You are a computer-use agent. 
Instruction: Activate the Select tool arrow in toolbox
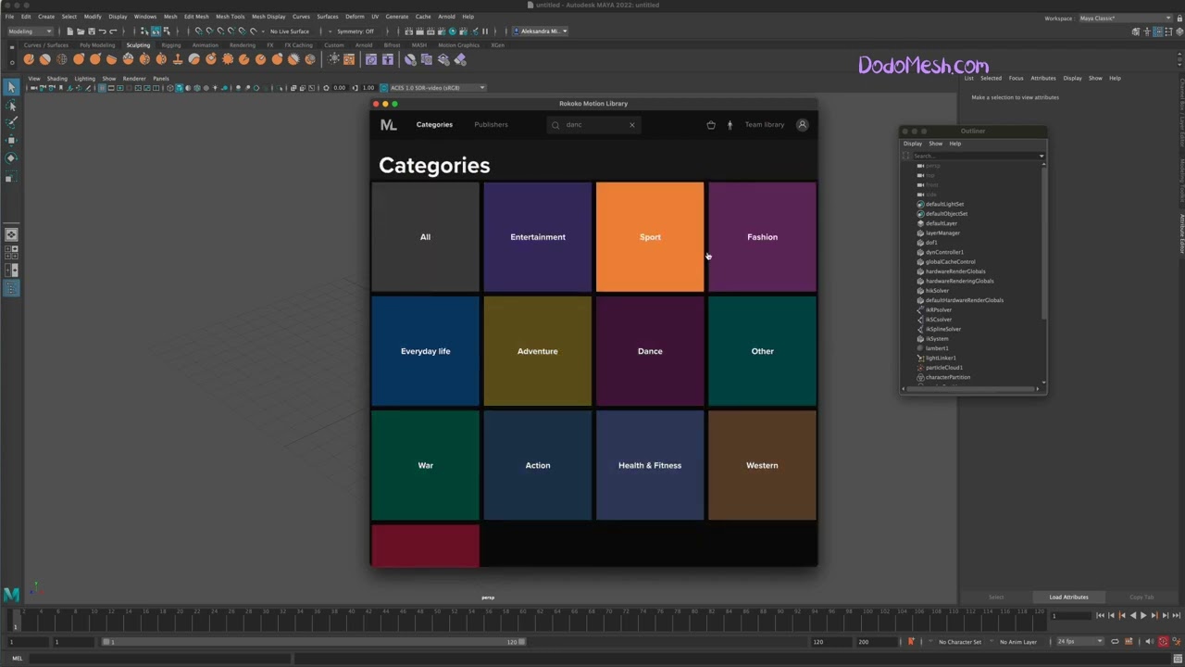[11, 87]
